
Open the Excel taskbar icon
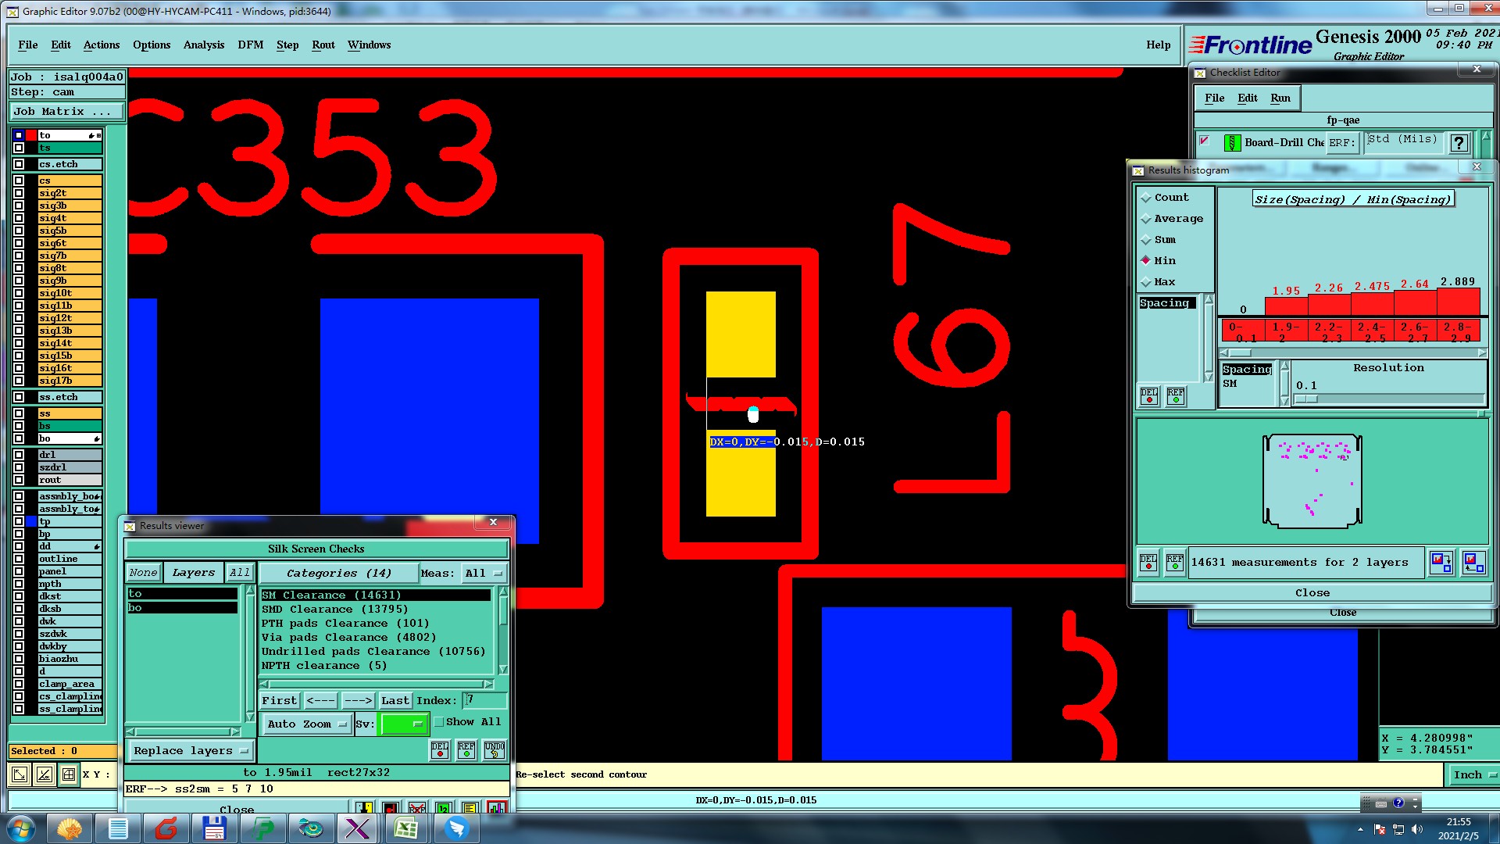coord(406,828)
